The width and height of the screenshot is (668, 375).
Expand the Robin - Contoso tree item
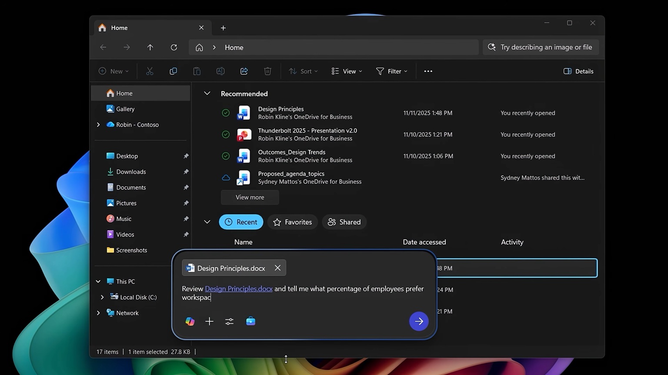[98, 125]
